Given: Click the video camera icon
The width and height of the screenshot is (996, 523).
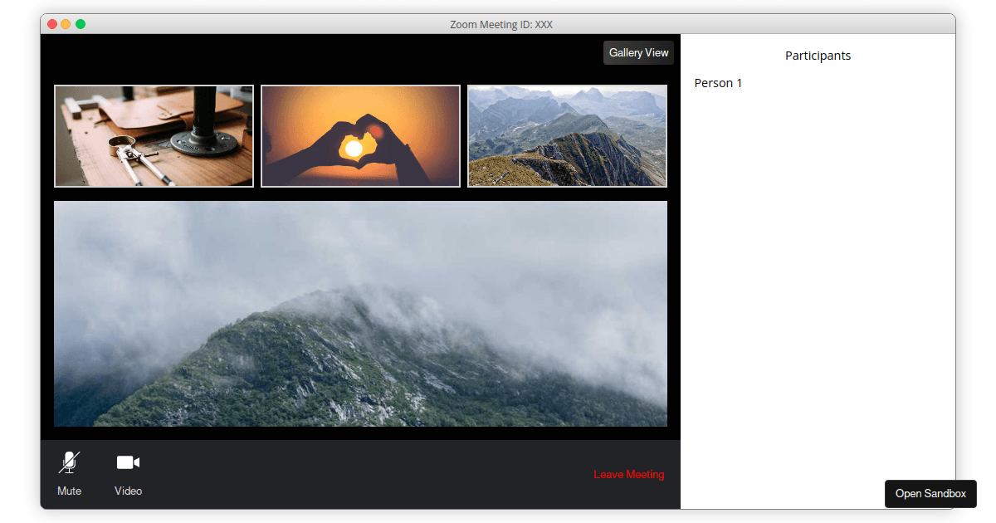Looking at the screenshot, I should click(128, 462).
